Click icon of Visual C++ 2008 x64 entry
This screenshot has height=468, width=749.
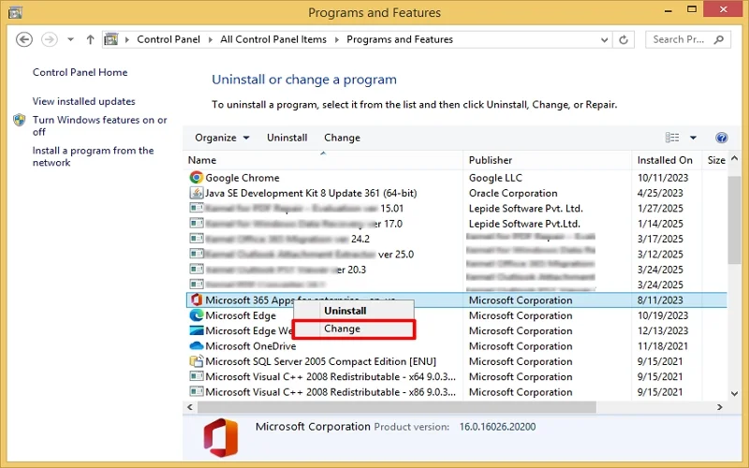pyautogui.click(x=196, y=376)
